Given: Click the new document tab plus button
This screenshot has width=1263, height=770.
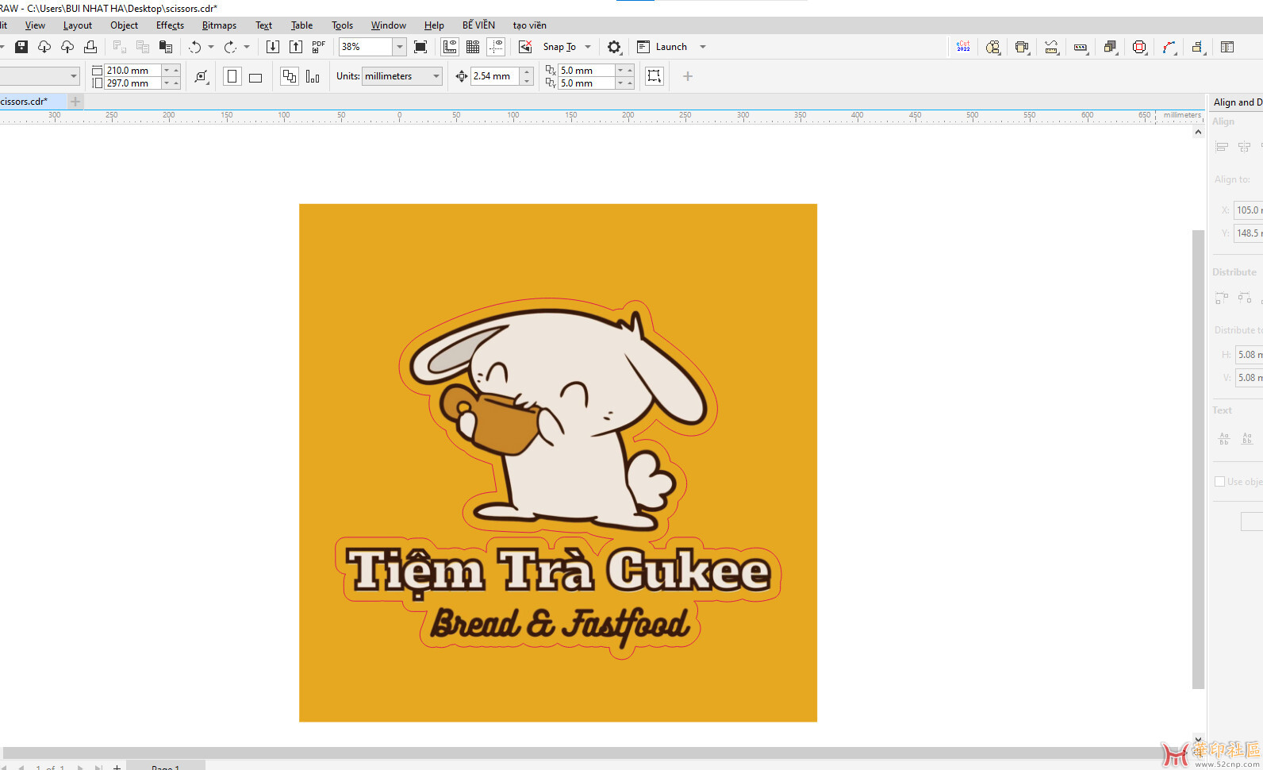Looking at the screenshot, I should tap(75, 102).
